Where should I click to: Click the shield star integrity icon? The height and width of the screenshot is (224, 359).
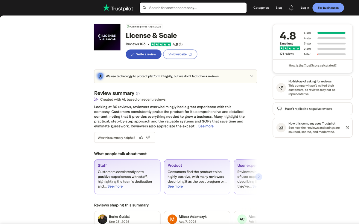(x=101, y=76)
